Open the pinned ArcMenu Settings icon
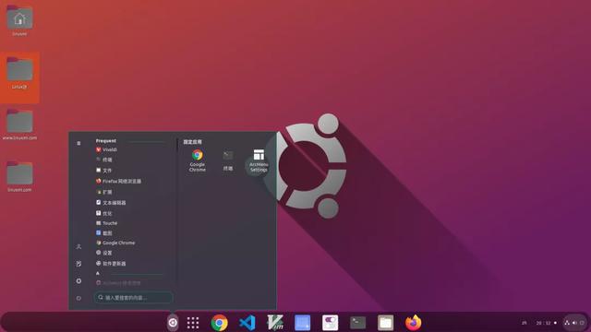591x332 pixels. pyautogui.click(x=259, y=160)
